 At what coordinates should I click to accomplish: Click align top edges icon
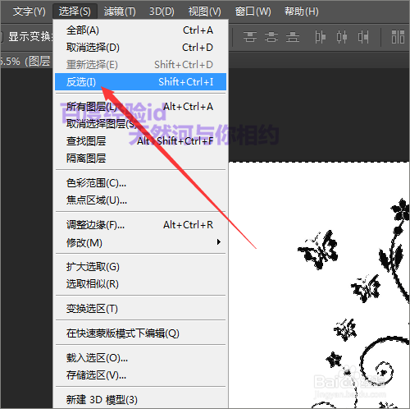(x=250, y=37)
